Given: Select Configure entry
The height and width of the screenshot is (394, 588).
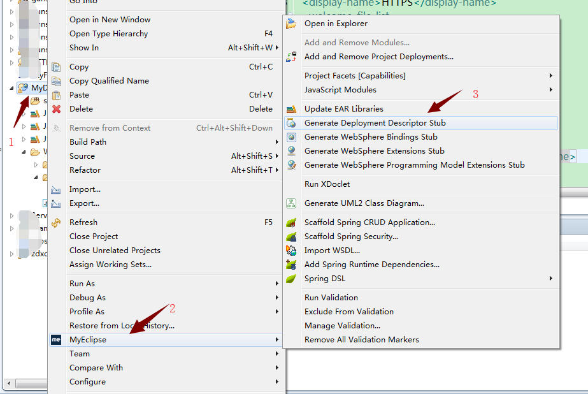Looking at the screenshot, I should coord(87,382).
